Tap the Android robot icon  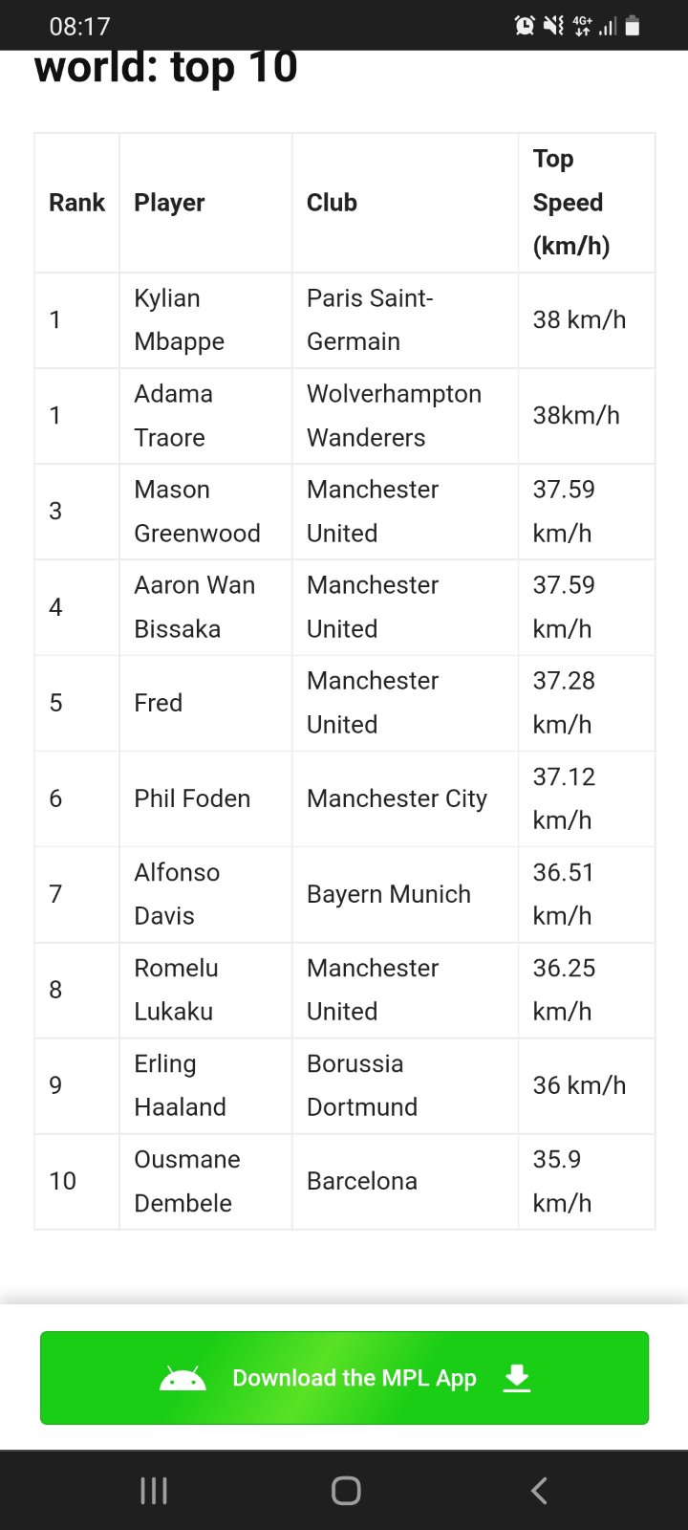(x=183, y=1378)
